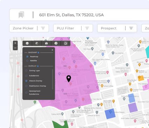Image resolution: width=149 pixels, height=128 pixels.
Task: Click the Fox 4 KDFW marker
Action: [x=113, y=53]
